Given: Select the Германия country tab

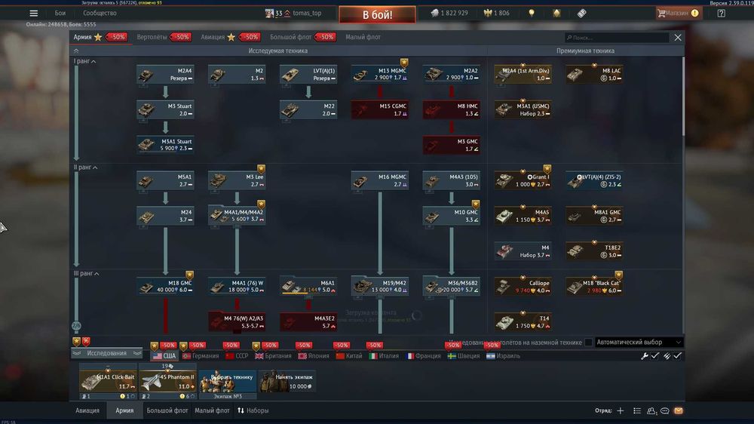Looking at the screenshot, I should coord(201,356).
